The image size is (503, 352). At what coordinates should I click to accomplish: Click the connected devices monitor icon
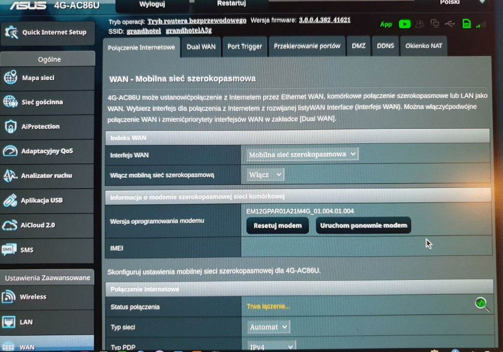[x=435, y=24]
